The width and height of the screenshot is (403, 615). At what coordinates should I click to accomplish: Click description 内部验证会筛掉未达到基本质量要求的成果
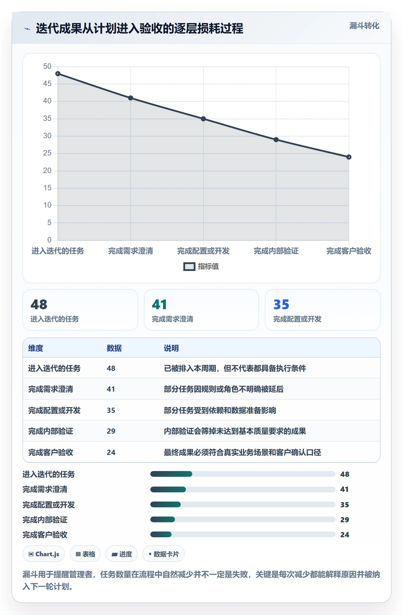[x=235, y=431]
